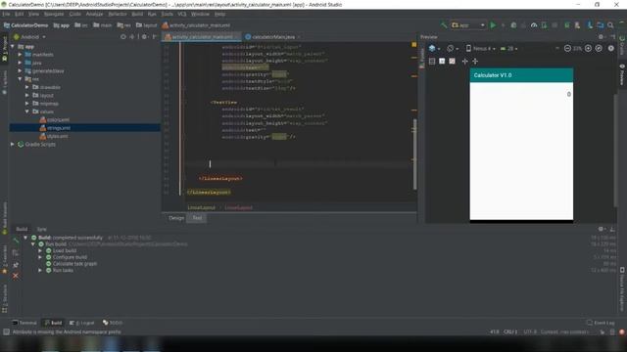Click the pin icon in Build panel
The image size is (627, 352).
point(16,265)
